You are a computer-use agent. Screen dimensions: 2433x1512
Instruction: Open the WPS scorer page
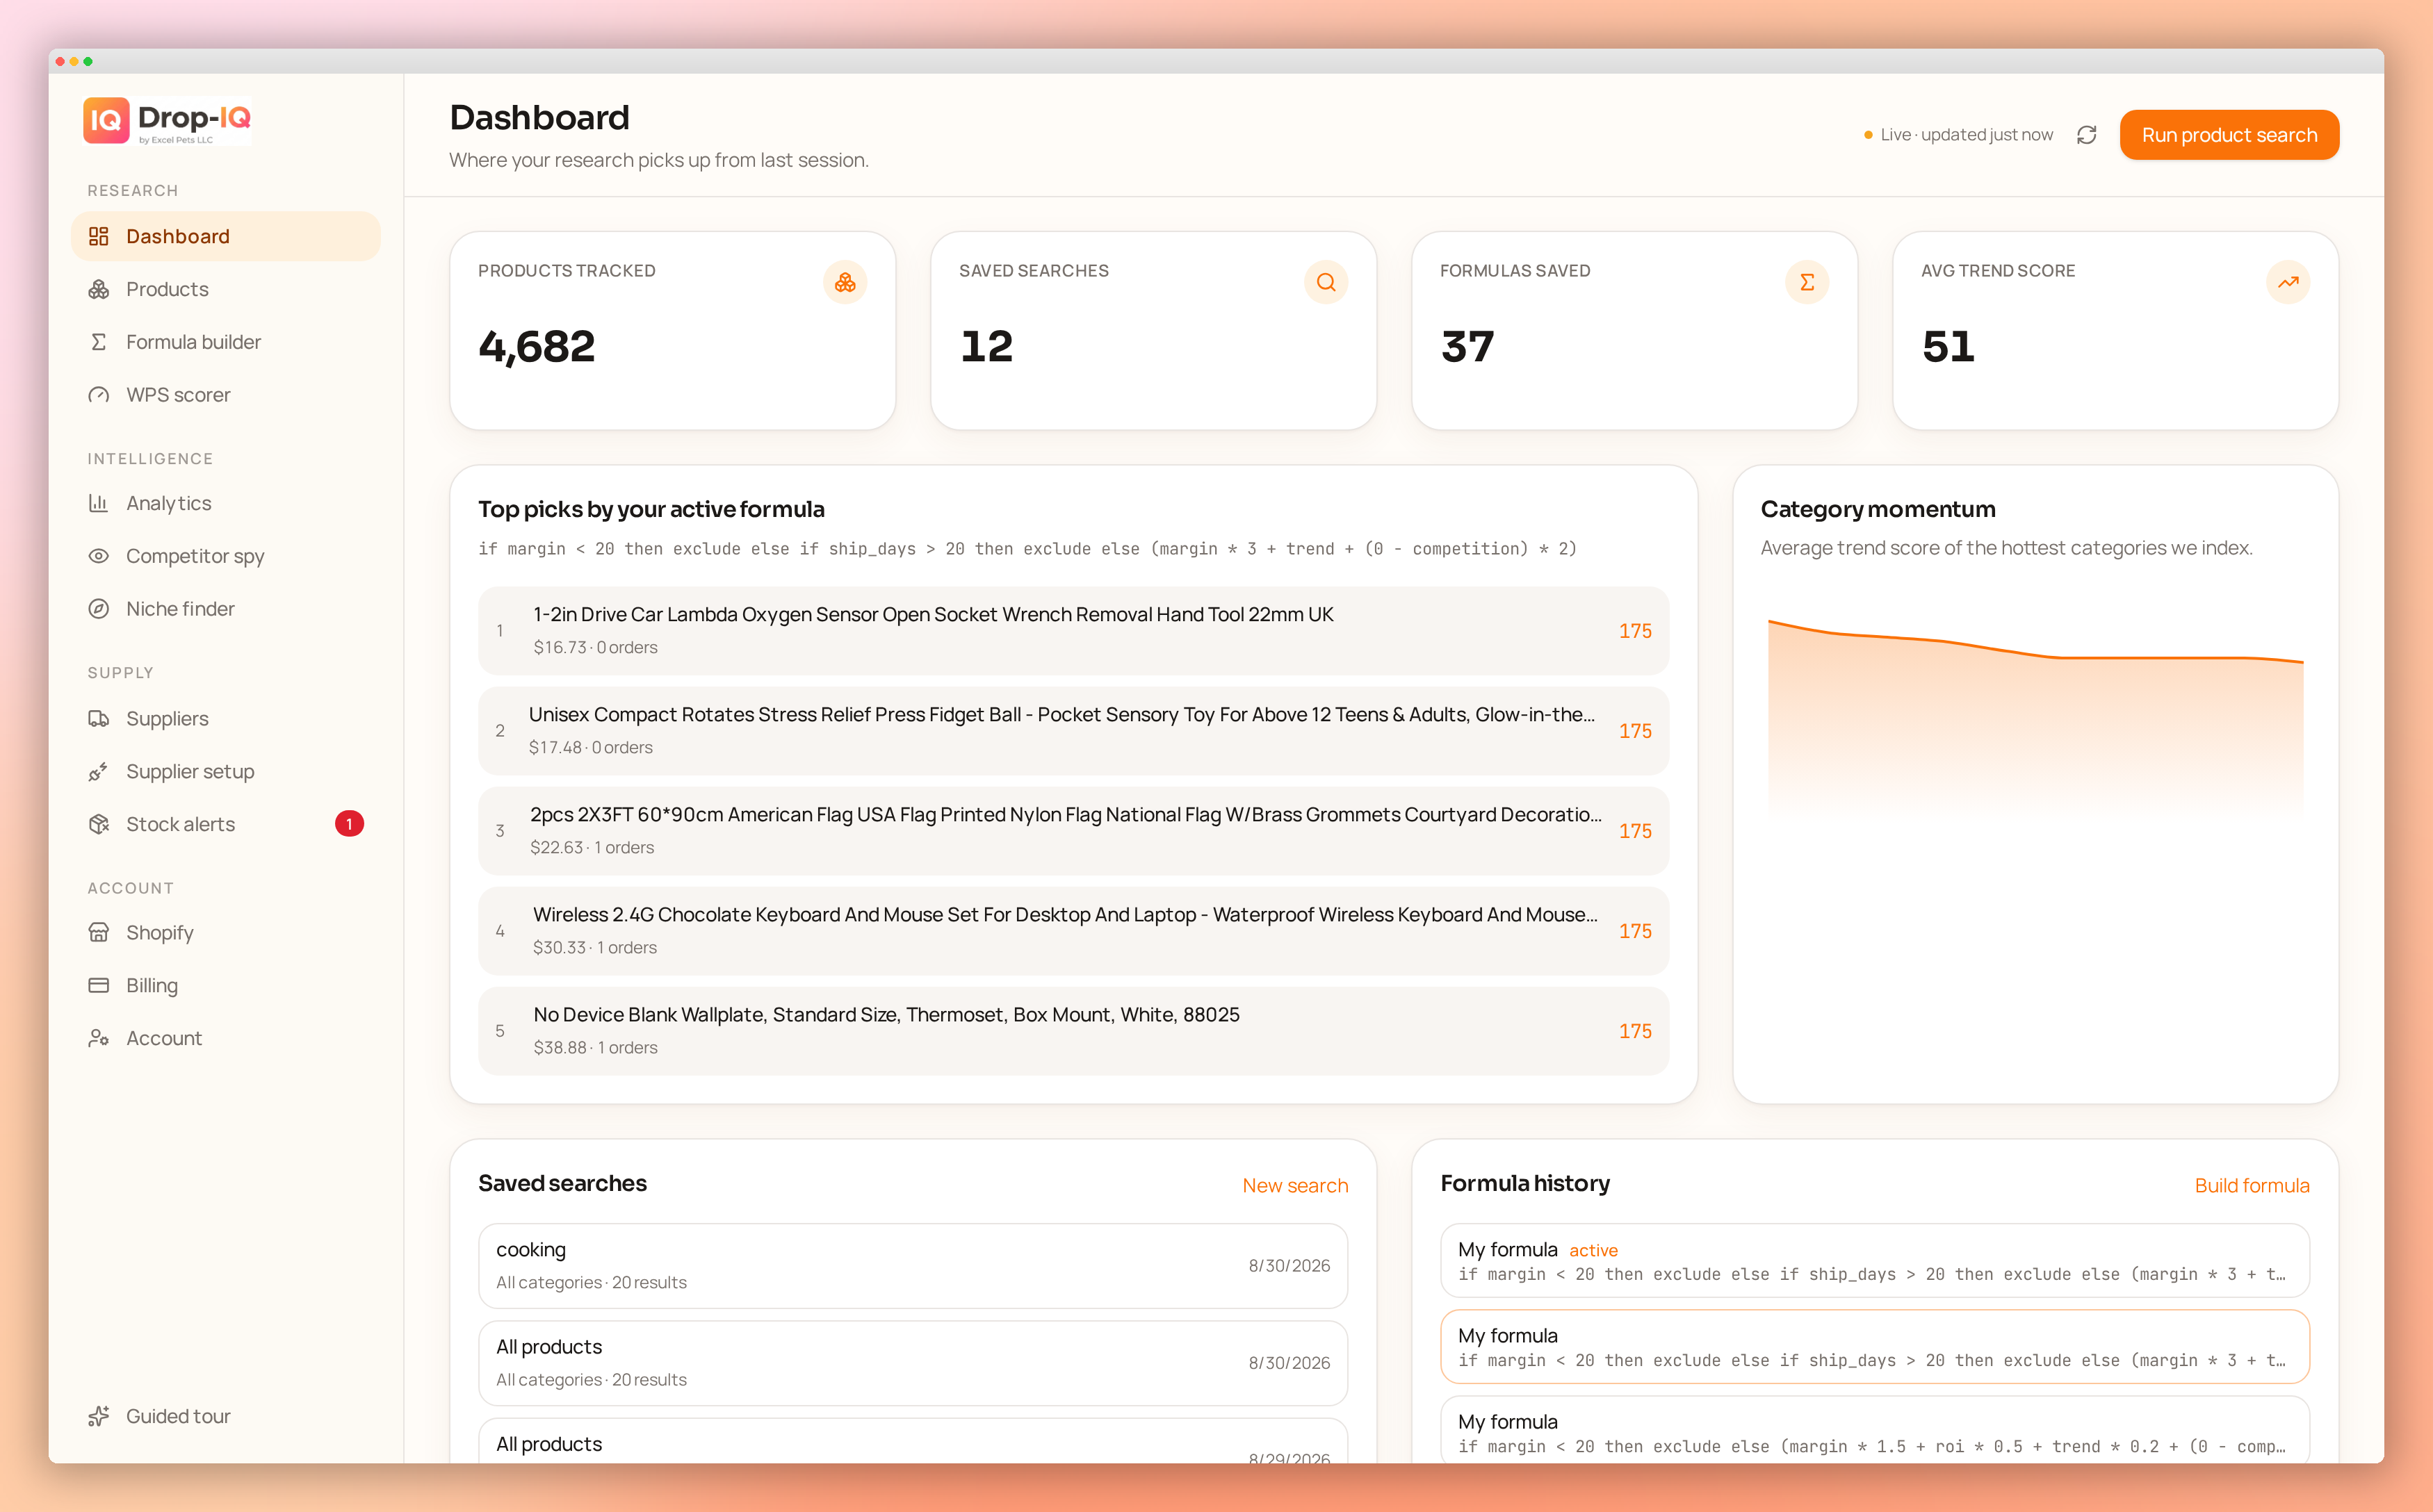pos(225,395)
